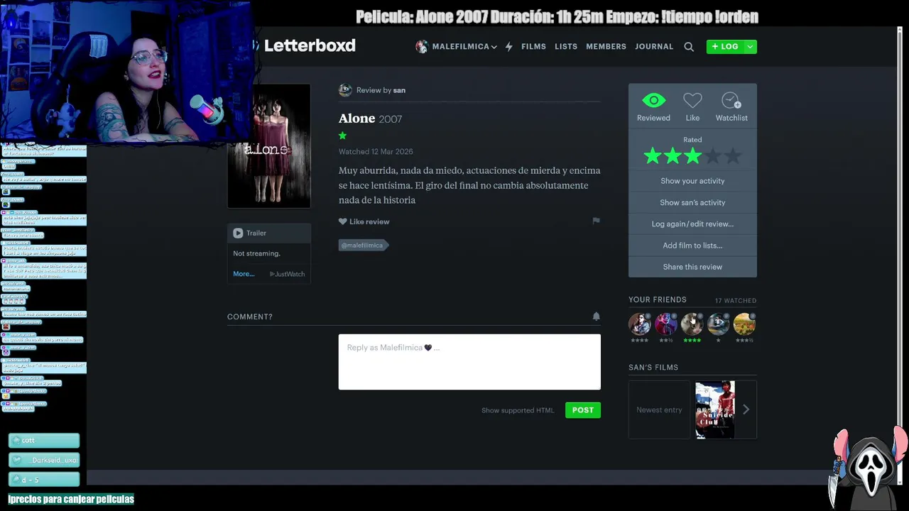Set rating to the fifth star
This screenshot has height=511, width=909.
point(733,156)
